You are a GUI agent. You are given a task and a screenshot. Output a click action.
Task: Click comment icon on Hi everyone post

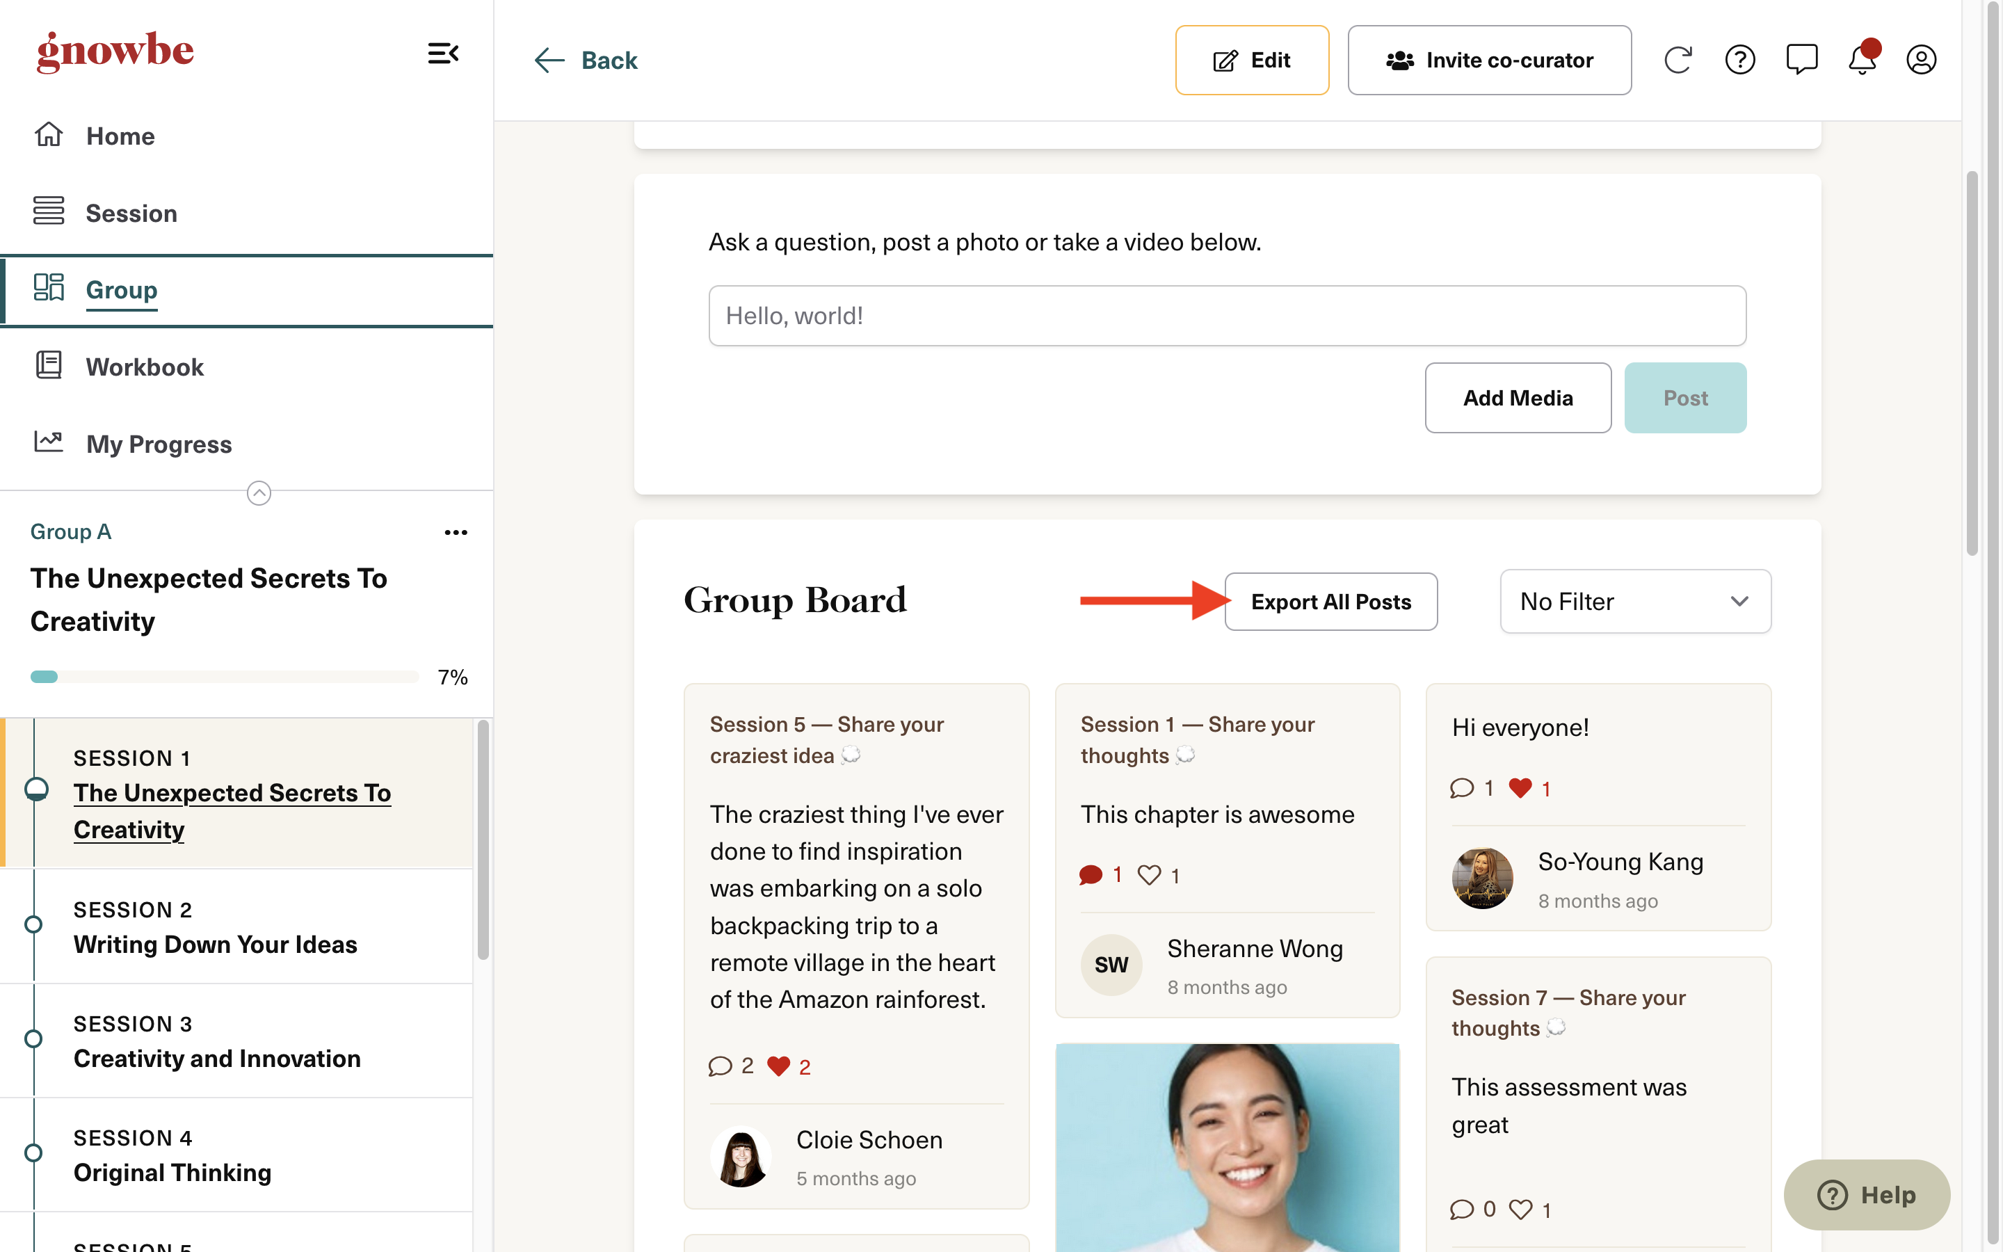tap(1462, 787)
